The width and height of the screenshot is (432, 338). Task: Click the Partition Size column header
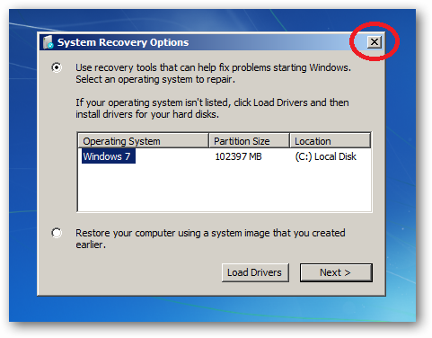[249, 141]
